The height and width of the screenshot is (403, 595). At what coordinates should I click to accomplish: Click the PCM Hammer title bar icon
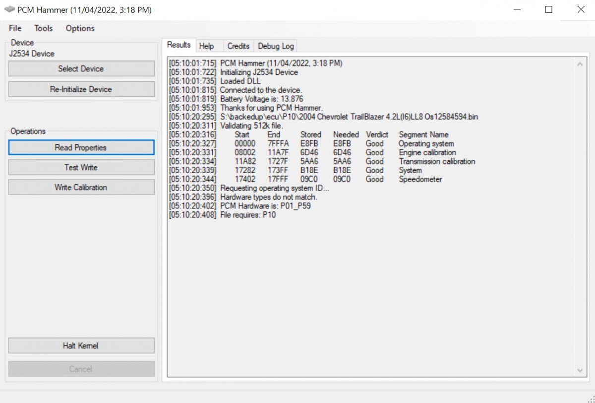9,9
